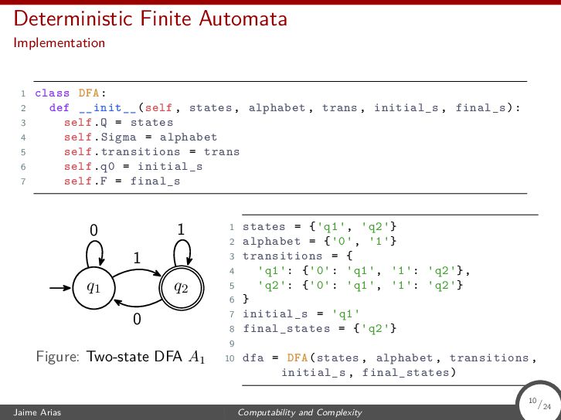Click the 'self.F = final_s' line
Viewport: 561px width, 420px height.
pos(122,181)
